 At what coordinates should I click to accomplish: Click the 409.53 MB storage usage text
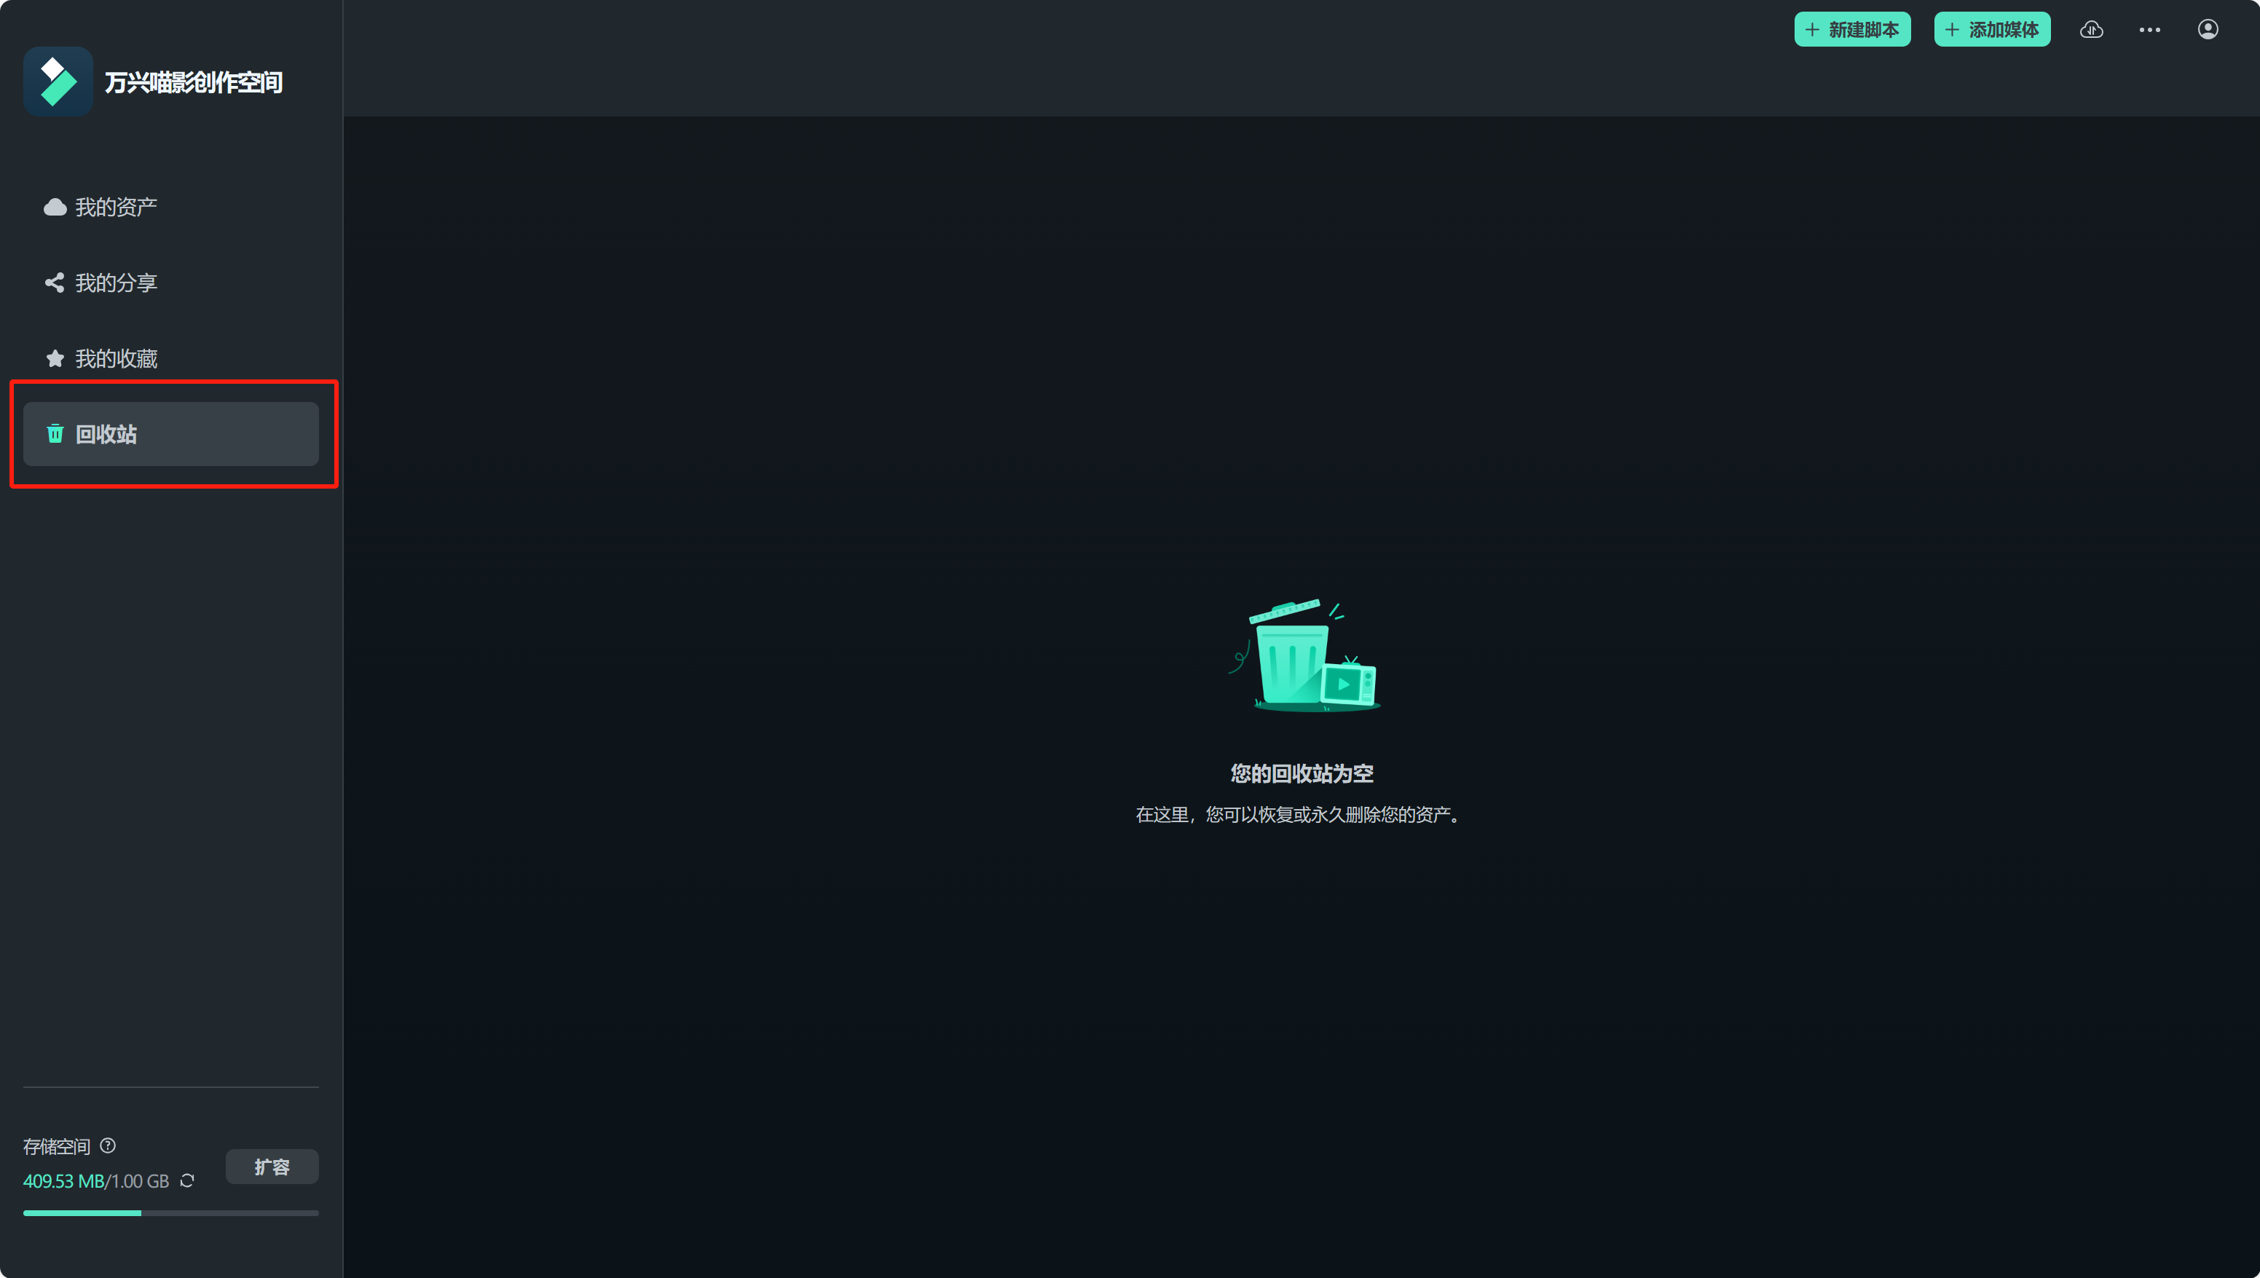[x=63, y=1181]
